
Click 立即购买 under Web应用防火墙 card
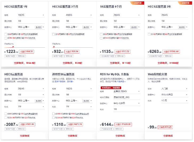pyautogui.click(x=168, y=136)
